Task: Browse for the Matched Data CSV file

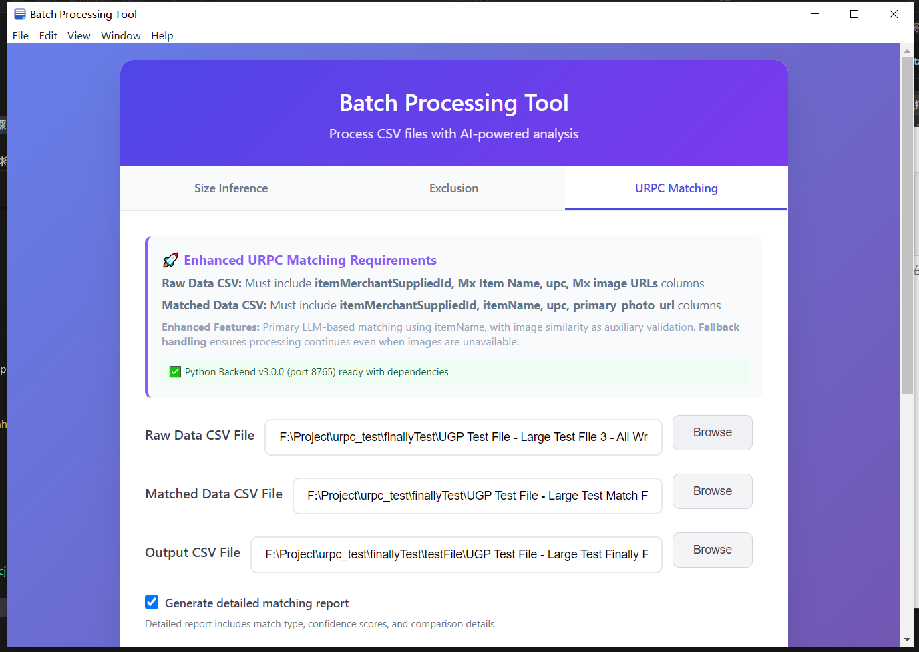Action: pos(712,491)
